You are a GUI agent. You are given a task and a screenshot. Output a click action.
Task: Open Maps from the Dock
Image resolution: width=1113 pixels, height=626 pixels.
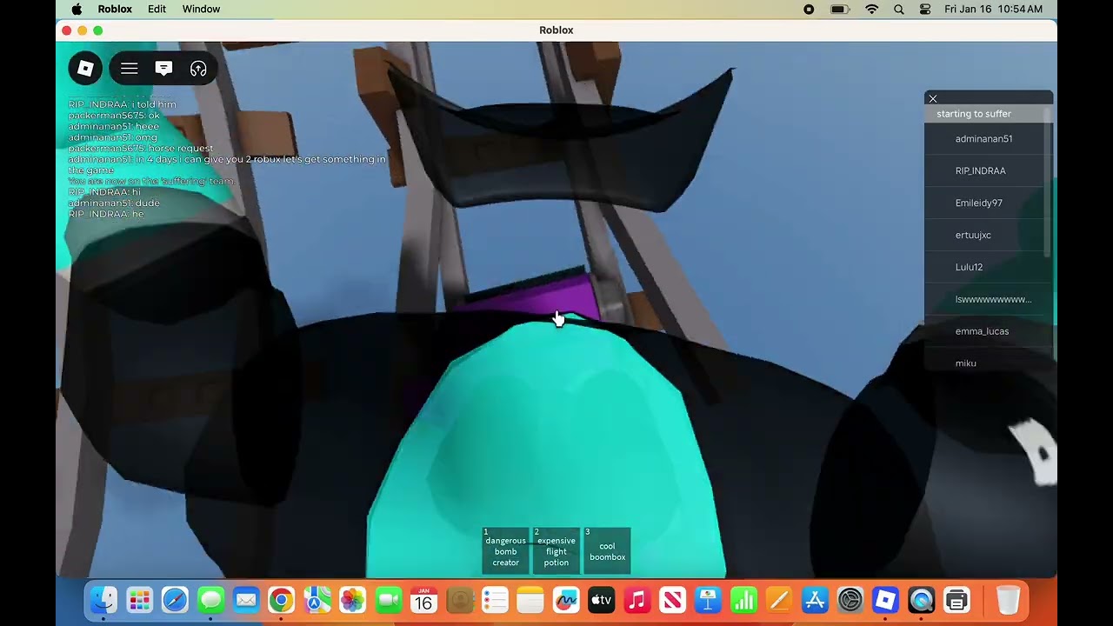(317, 600)
